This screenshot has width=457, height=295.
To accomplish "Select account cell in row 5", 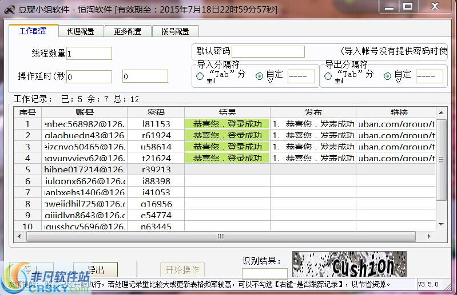I will (x=85, y=169).
